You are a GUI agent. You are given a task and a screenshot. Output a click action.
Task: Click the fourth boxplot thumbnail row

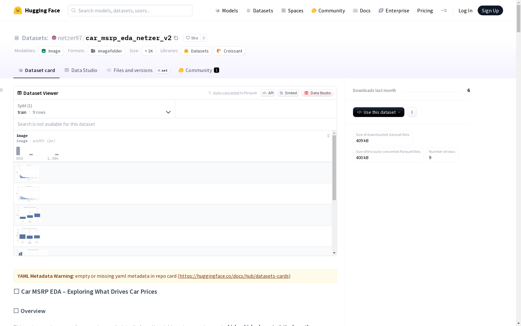173,236
